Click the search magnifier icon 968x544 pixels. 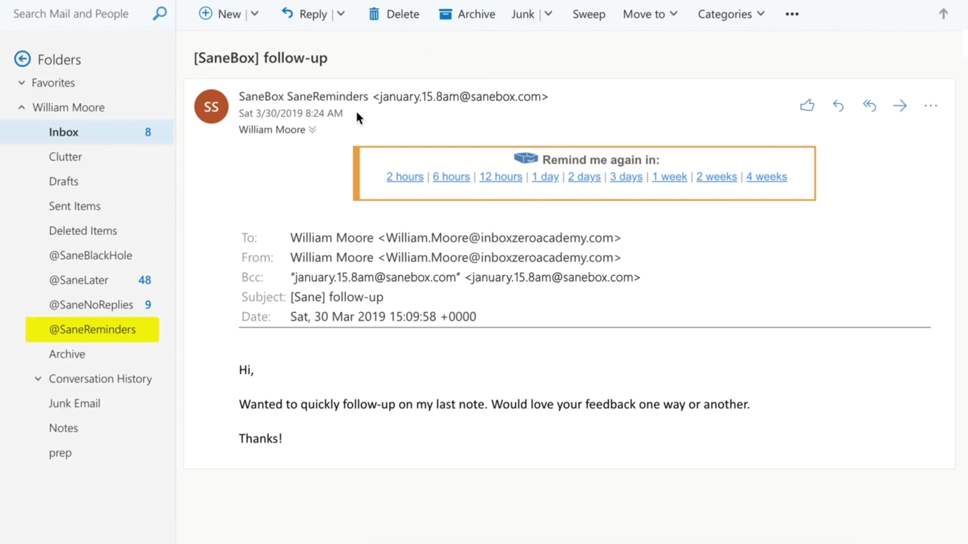159,14
